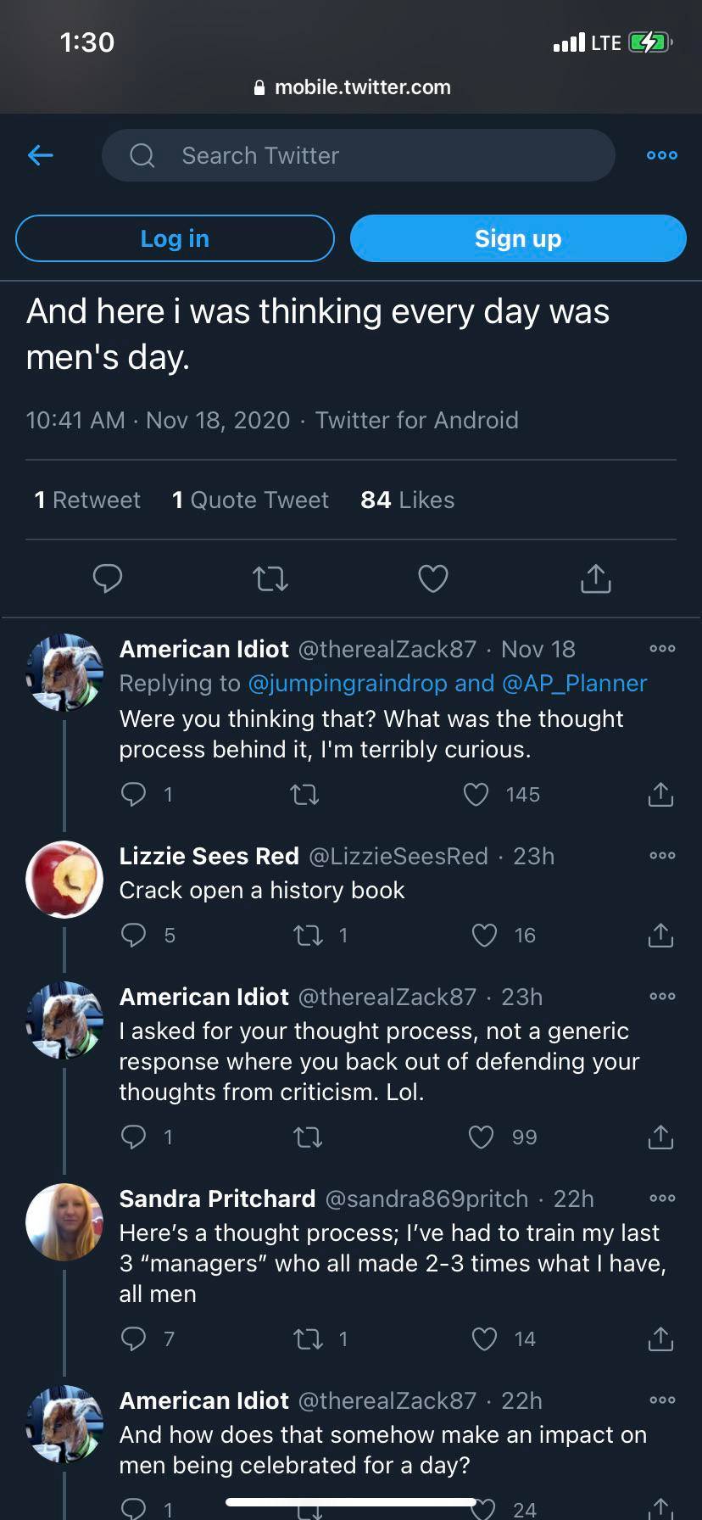
Task: Retweet Lizzie Sees Red's reply
Action: [307, 935]
